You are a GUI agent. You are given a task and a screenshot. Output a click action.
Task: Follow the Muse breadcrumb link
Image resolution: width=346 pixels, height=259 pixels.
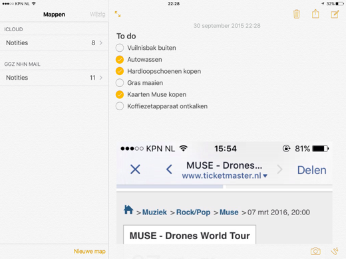click(229, 213)
